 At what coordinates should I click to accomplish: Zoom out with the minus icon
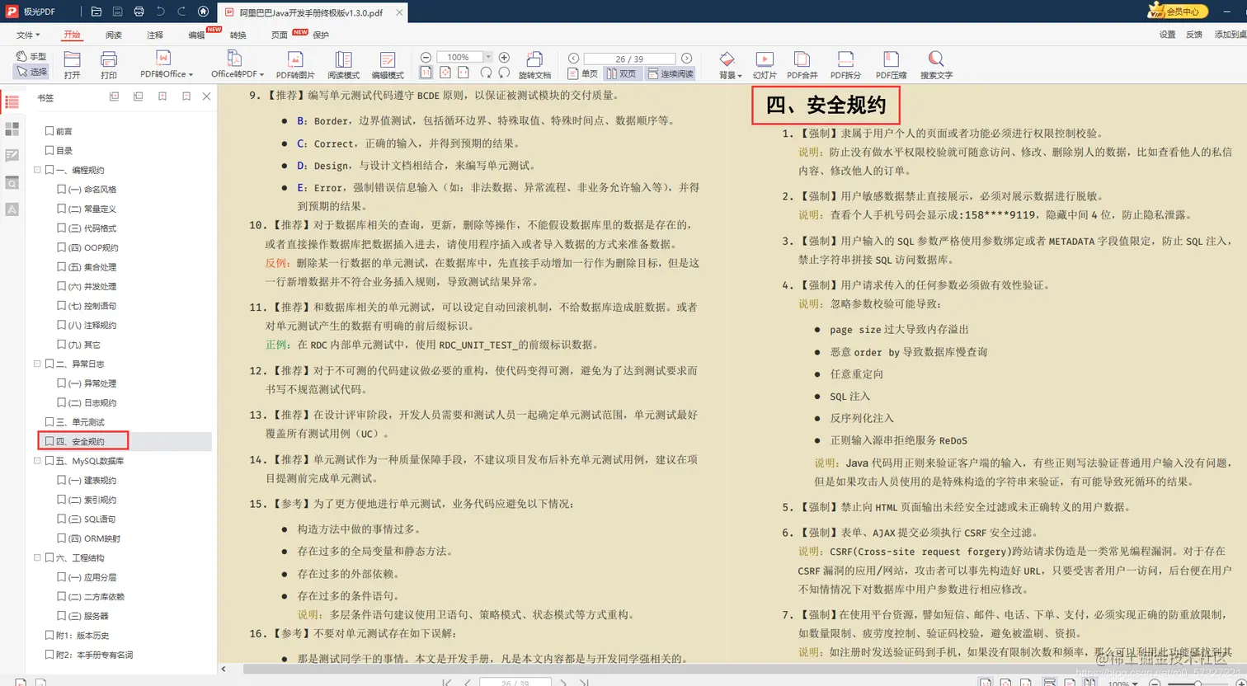(x=426, y=58)
